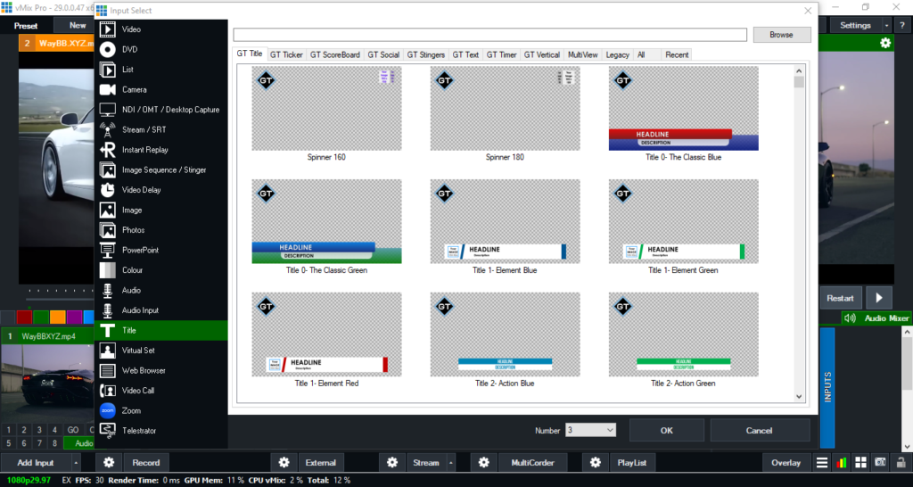Pick the orange color swatch
Screen dimensions: 913x487
click(x=57, y=317)
